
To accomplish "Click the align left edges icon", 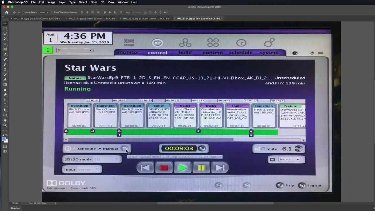I will [82, 12].
